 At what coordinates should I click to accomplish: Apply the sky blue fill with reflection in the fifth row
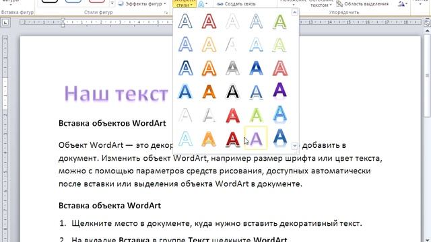pyautogui.click(x=280, y=115)
